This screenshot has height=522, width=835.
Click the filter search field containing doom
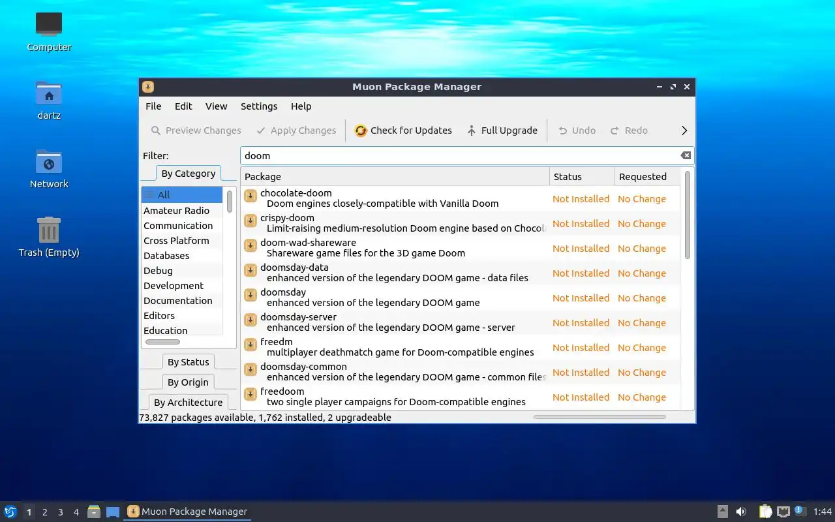(467, 155)
